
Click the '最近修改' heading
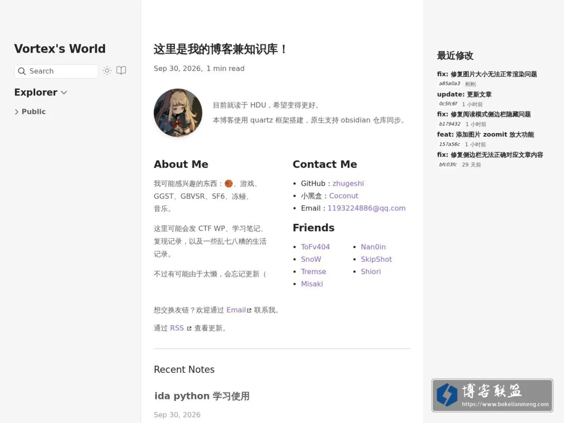(455, 55)
